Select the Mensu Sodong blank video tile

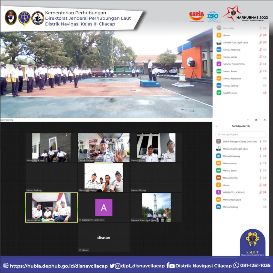point(51,178)
